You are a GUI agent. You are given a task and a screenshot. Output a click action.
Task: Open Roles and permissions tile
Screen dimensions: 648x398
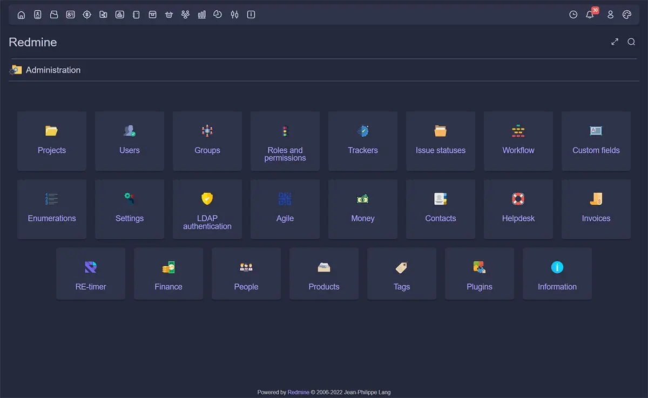(285, 141)
